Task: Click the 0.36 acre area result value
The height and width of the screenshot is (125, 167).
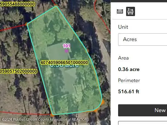Action: coord(129,69)
